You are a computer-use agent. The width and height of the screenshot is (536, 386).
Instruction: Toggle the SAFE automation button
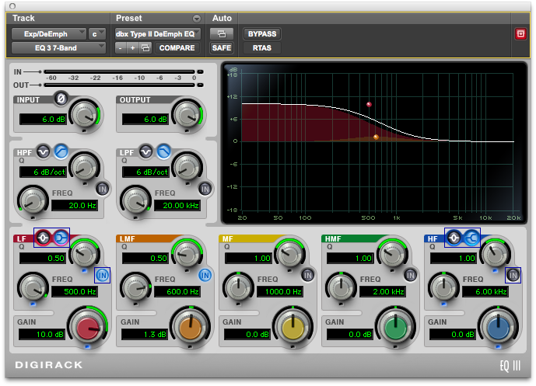point(222,48)
